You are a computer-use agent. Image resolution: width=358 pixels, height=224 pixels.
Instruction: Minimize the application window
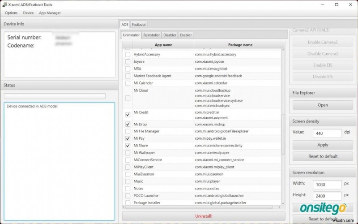pyautogui.click(x=323, y=4)
